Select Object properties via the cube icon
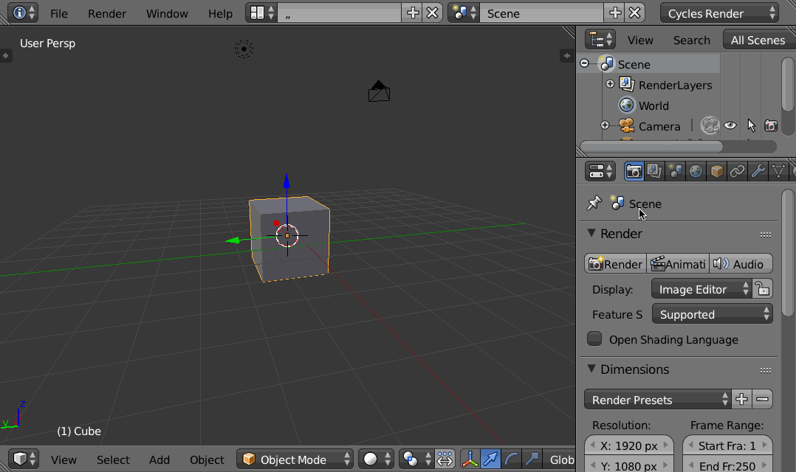Screen dimensions: 796x472 click(x=716, y=171)
